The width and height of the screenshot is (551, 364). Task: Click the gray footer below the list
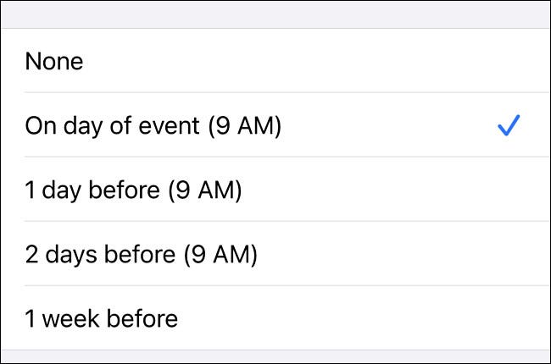[275, 357]
